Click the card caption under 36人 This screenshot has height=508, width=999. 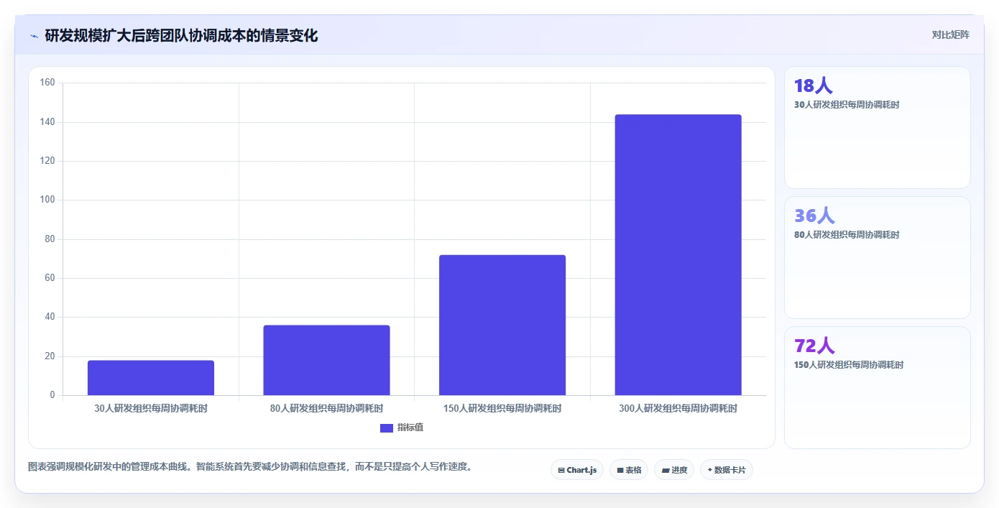(x=847, y=235)
